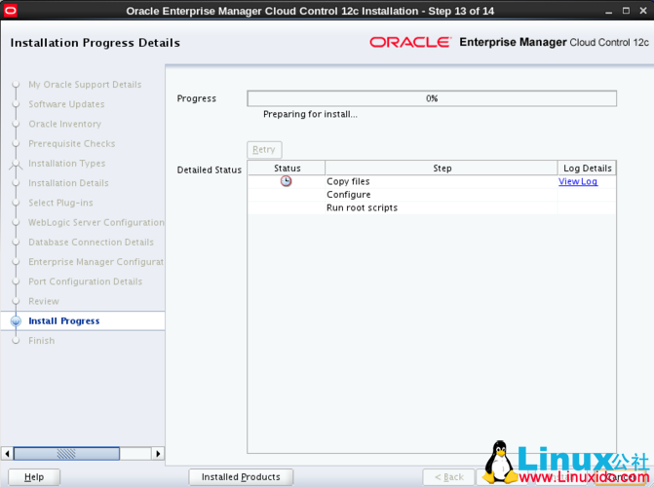The width and height of the screenshot is (654, 487).
Task: Click the Run root scripts row text
Action: click(x=362, y=207)
